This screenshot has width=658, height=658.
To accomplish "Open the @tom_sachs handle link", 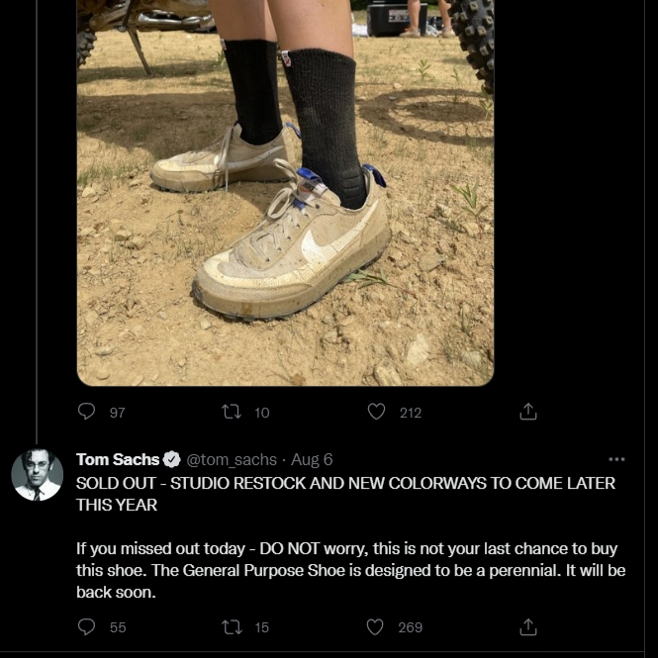I will [232, 460].
